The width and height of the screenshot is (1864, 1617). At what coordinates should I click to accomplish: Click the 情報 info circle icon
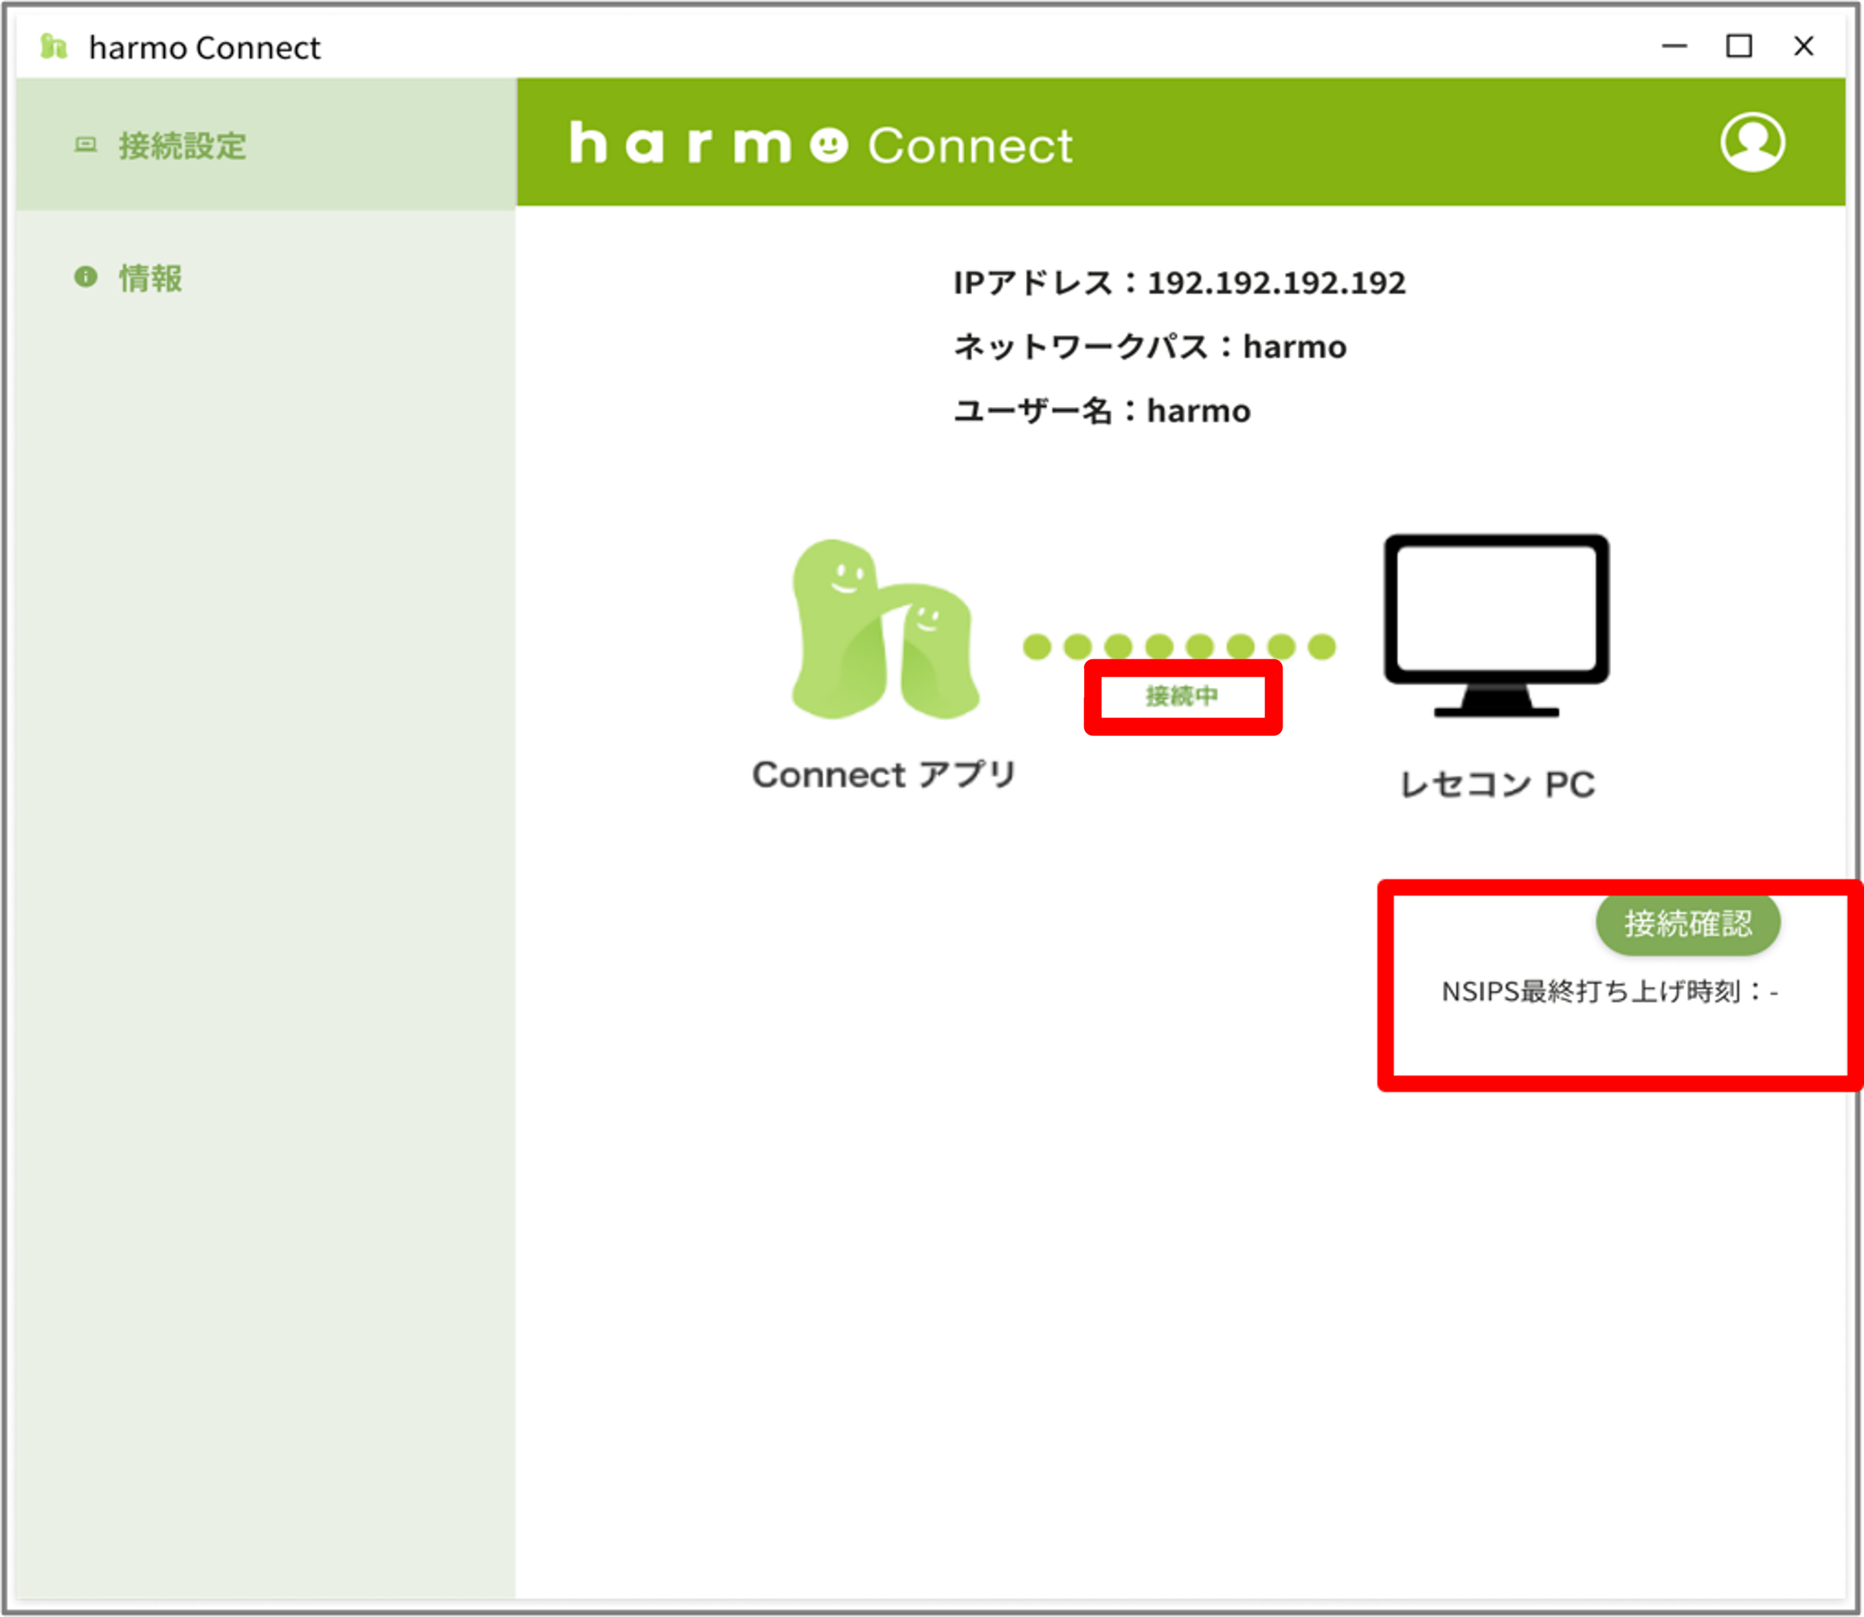[85, 277]
